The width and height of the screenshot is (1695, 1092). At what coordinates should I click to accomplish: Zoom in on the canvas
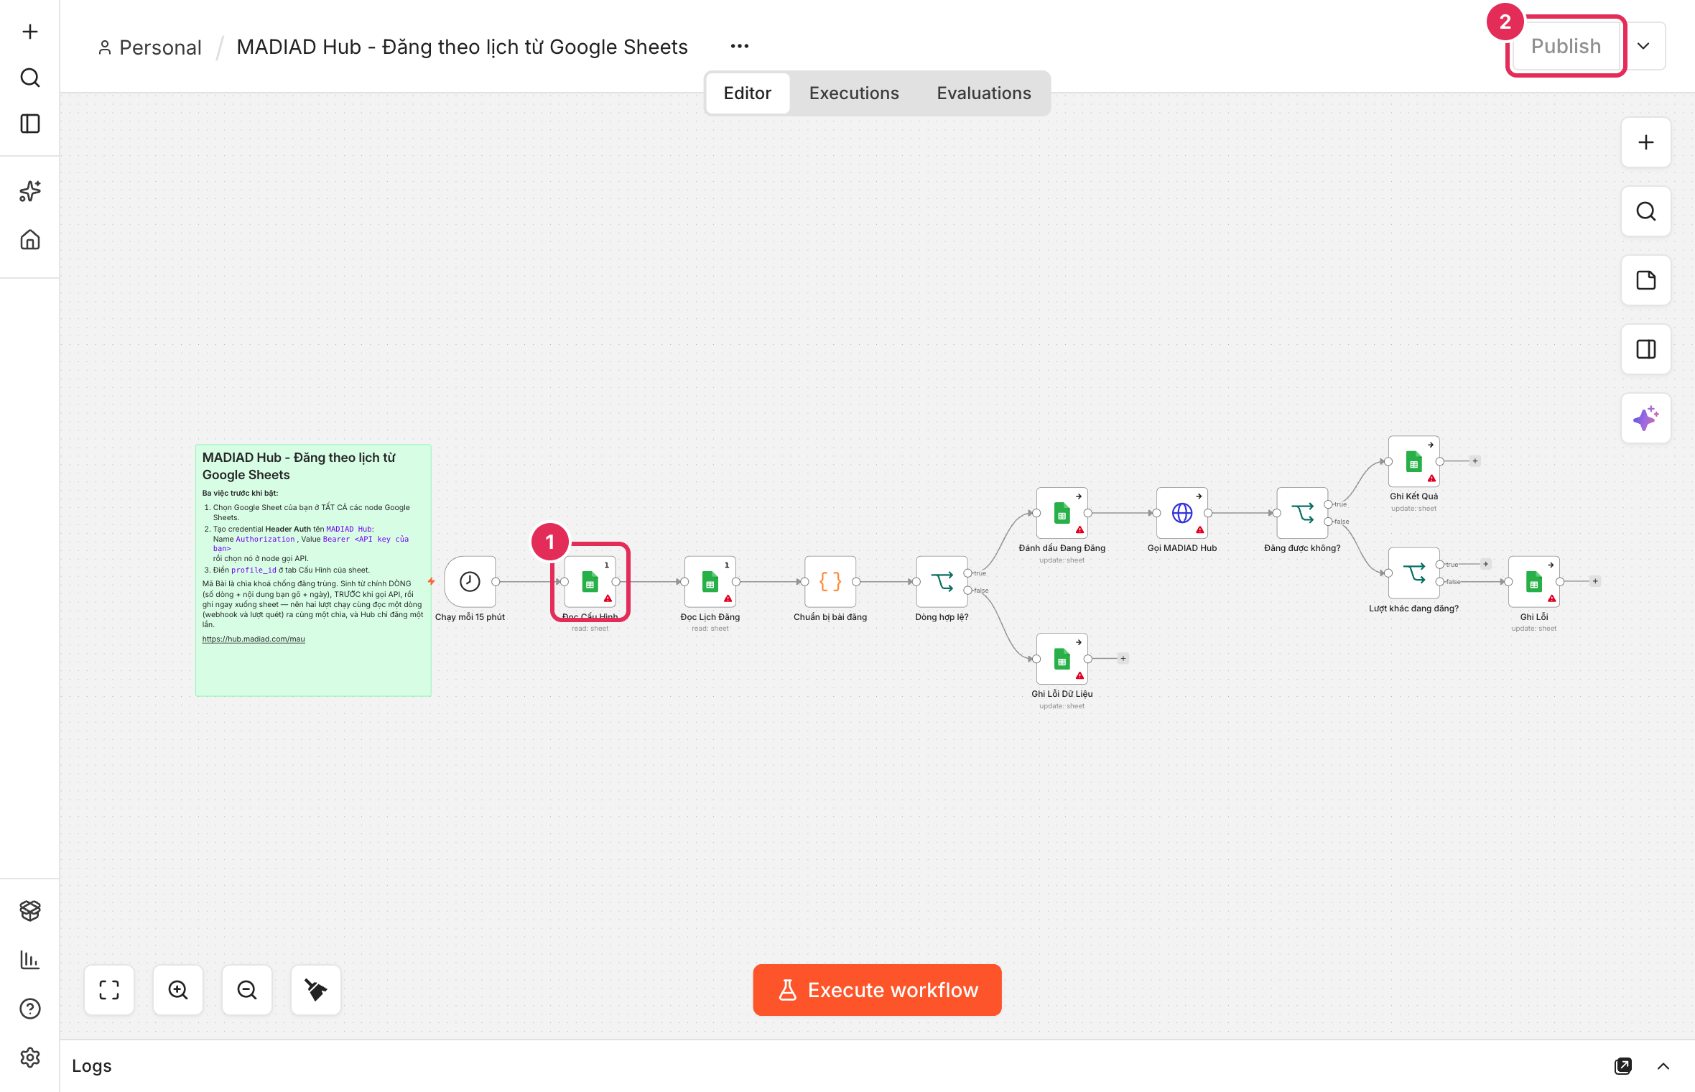click(178, 990)
